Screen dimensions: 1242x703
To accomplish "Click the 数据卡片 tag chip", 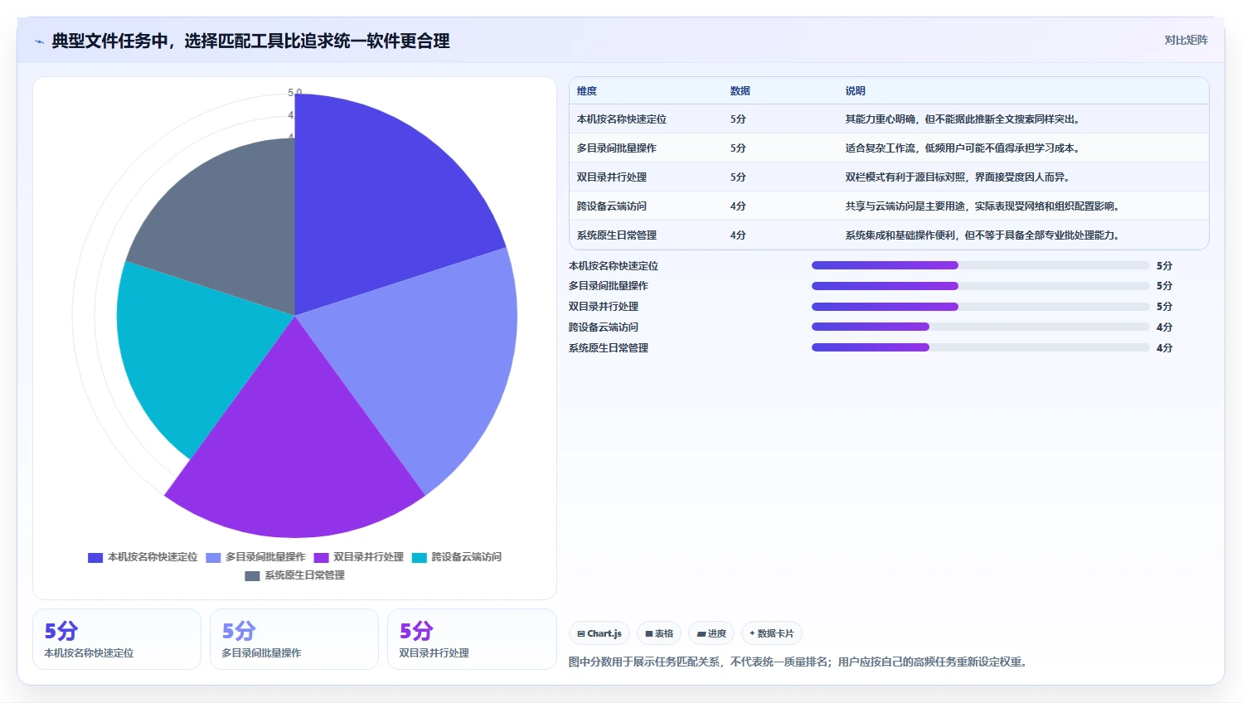I will coord(772,633).
